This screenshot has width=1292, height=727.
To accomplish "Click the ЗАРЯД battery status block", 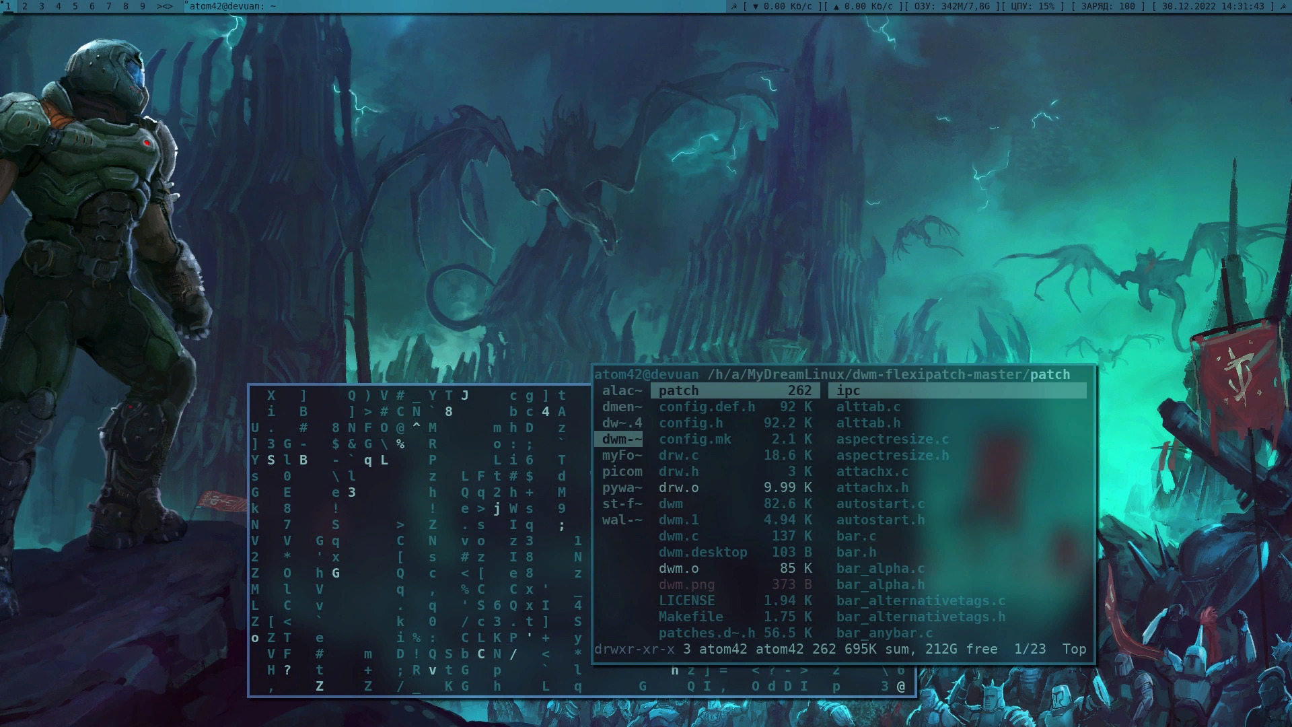I will pos(1108,6).
